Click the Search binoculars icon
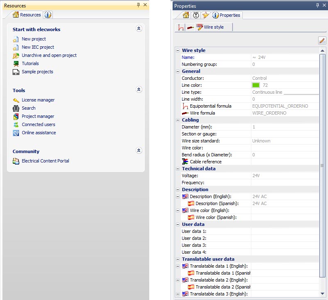Screen dimensions: 328x300 click(x=16, y=108)
